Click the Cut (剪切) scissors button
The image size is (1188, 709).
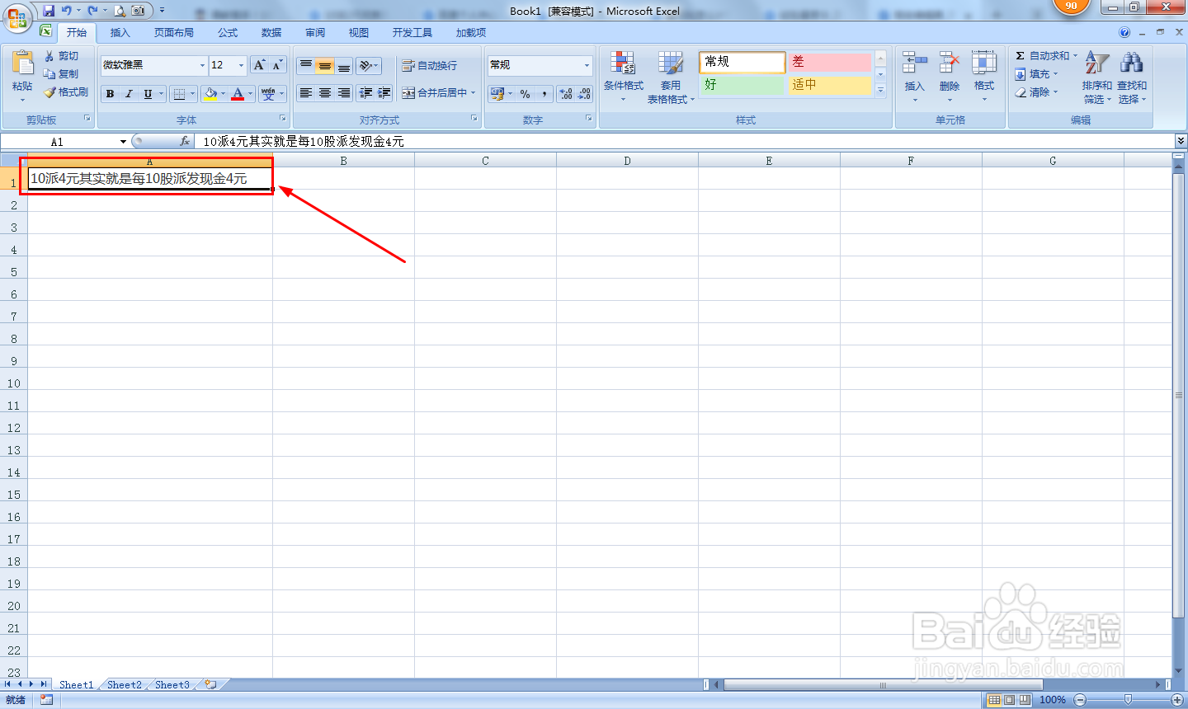[62, 56]
